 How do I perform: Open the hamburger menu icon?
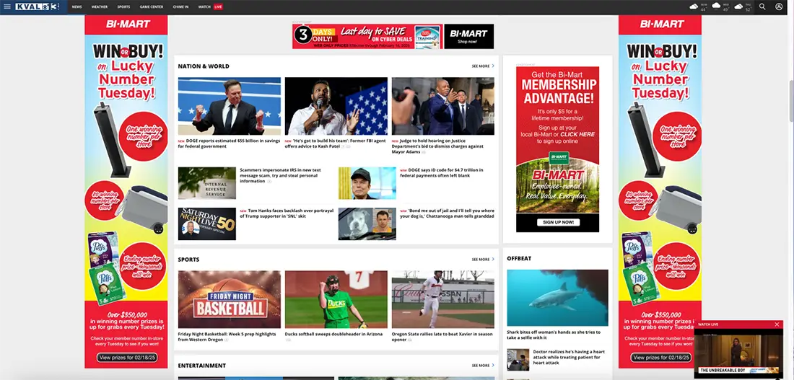pyautogui.click(x=7, y=6)
